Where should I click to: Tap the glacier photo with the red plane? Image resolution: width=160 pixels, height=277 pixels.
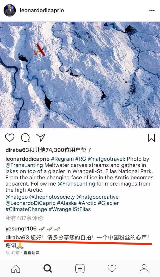[x=80, y=75]
